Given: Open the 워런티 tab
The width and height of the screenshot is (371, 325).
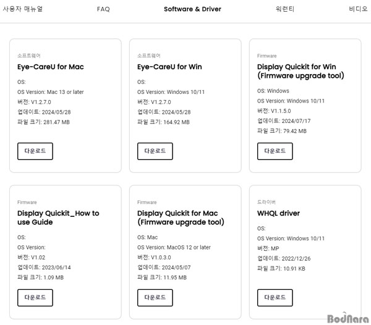Looking at the screenshot, I should (285, 9).
